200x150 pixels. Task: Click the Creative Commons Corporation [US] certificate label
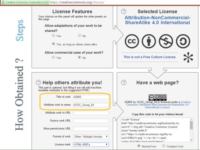pyautogui.click(x=27, y=2)
